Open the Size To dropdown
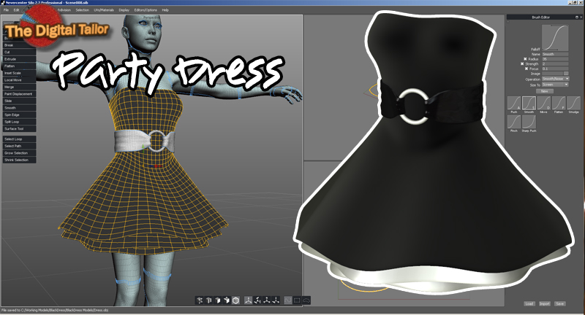This screenshot has height=315, width=585. [555, 85]
